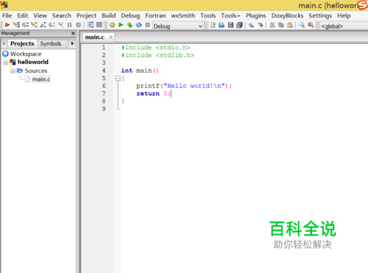Select Workspace in the project tree
This screenshot has height=273, width=368.
click(x=26, y=54)
